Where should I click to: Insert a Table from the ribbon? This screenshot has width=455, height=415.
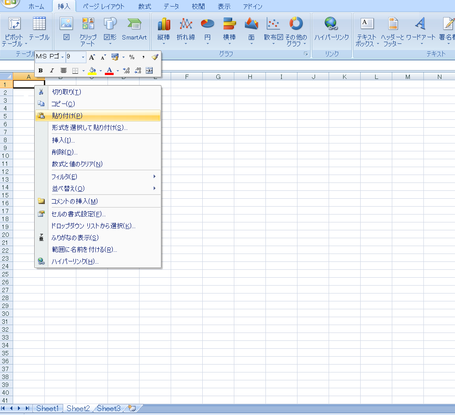point(39,29)
